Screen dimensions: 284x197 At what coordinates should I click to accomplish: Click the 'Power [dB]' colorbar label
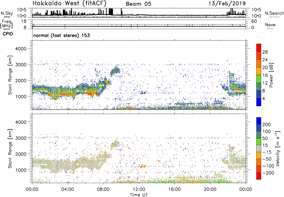(x=271, y=75)
